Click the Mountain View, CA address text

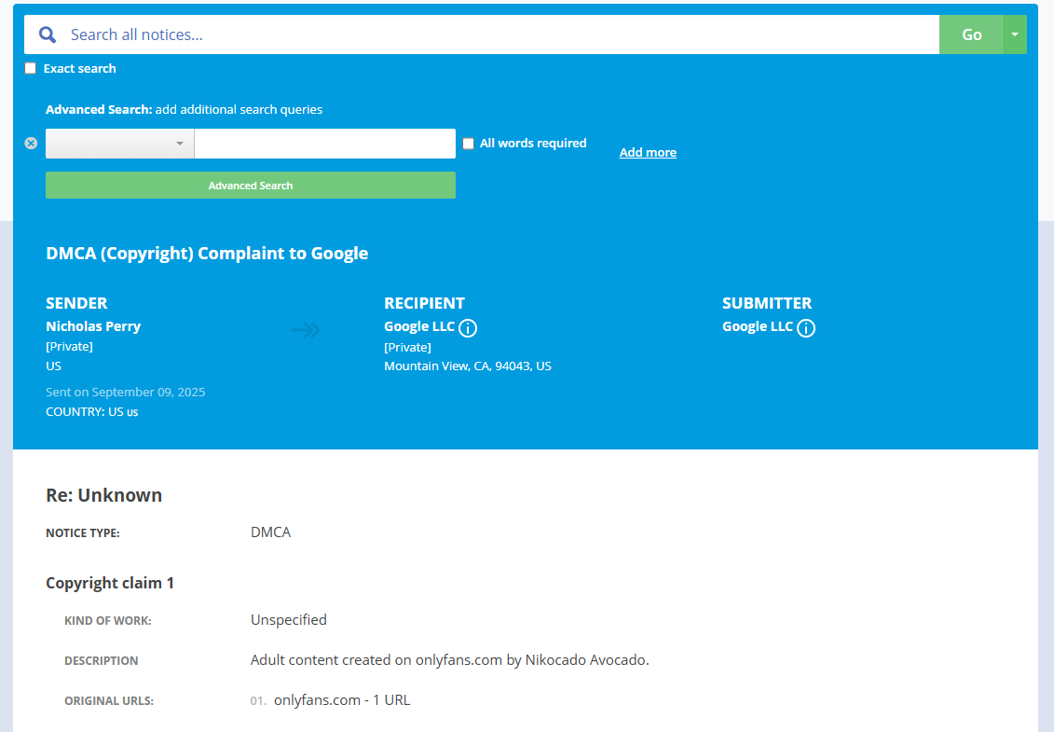(x=468, y=366)
